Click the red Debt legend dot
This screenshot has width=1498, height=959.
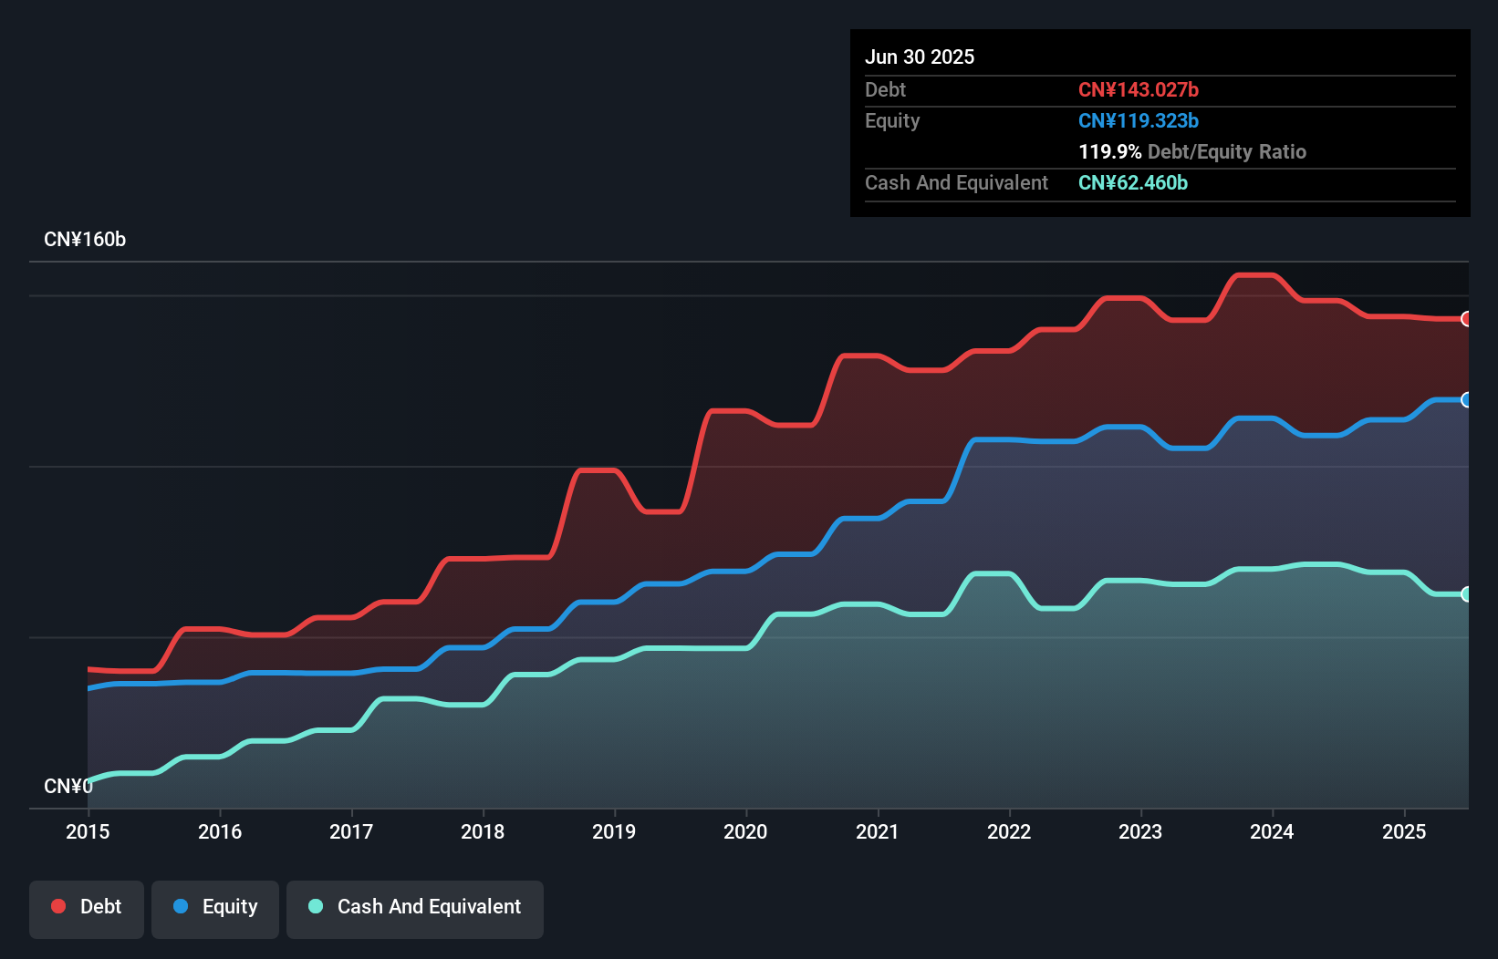[x=57, y=906]
